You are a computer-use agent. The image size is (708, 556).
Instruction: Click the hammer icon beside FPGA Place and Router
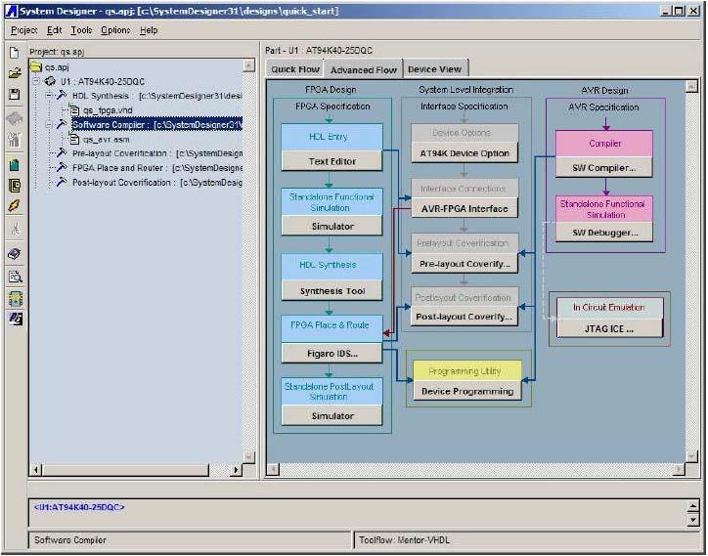[x=62, y=167]
